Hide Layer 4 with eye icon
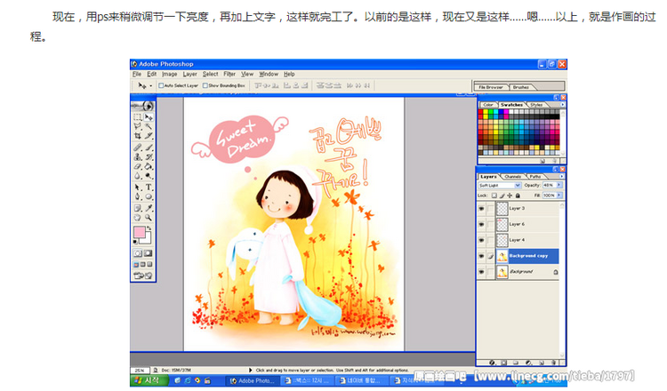The width and height of the screenshot is (667, 391). tap(481, 240)
